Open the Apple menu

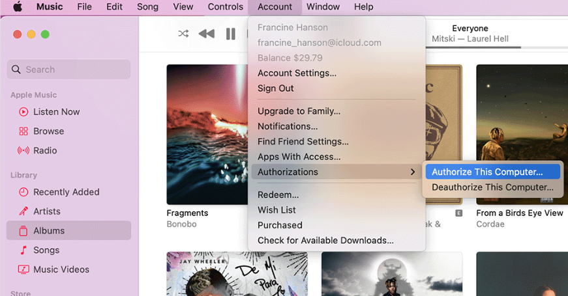tap(18, 7)
